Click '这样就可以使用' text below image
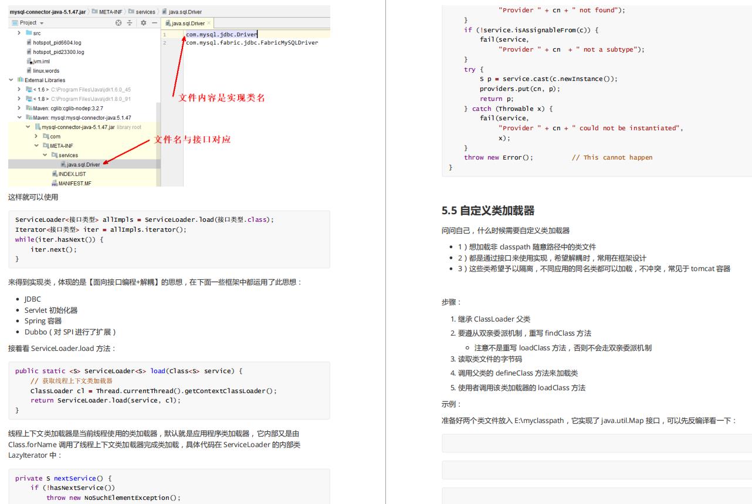The height and width of the screenshot is (504, 752). click(x=33, y=197)
